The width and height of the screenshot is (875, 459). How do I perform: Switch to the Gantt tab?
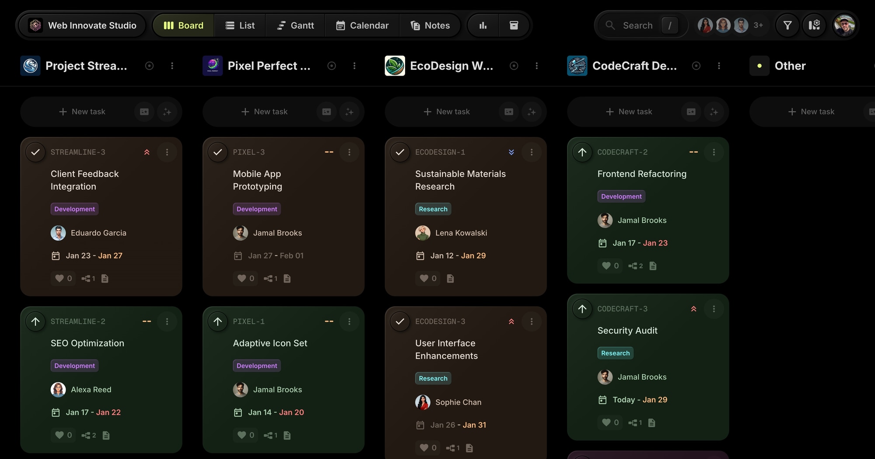tap(295, 25)
